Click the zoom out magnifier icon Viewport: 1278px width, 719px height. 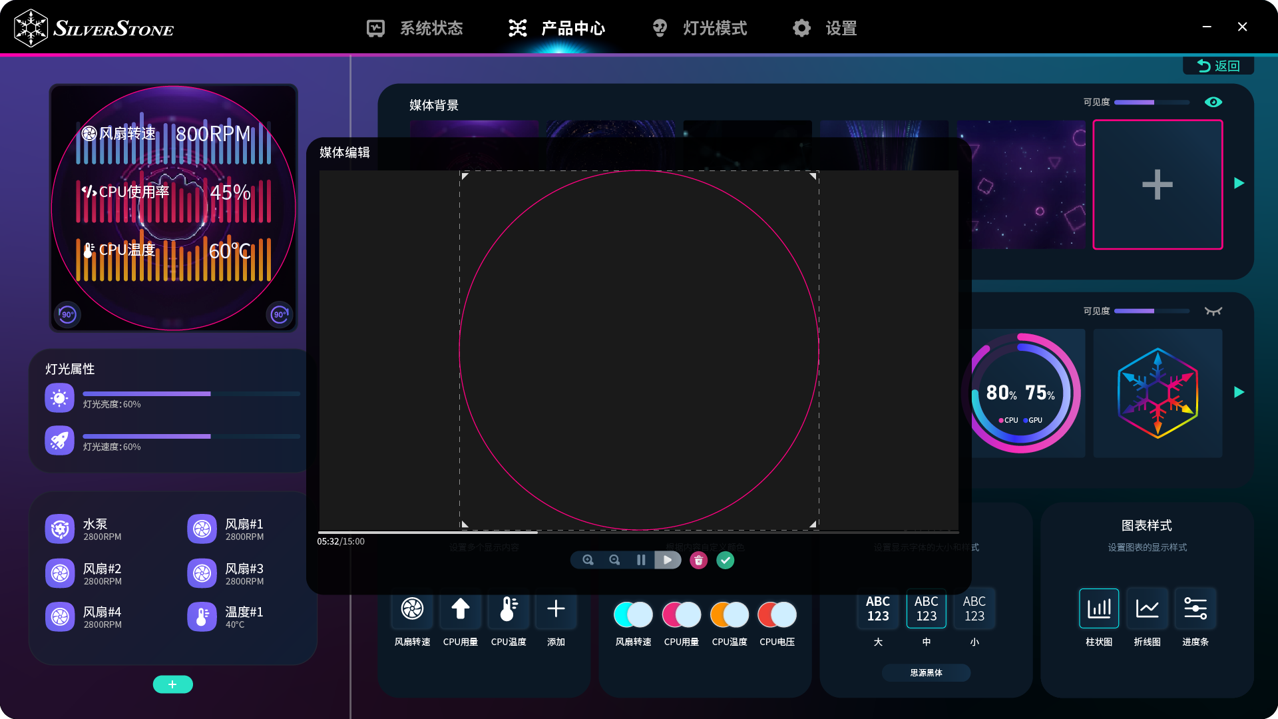point(614,560)
